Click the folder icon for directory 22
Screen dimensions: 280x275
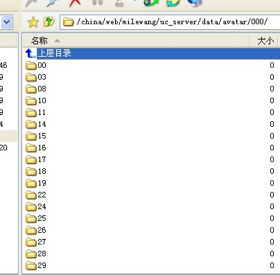(31, 195)
